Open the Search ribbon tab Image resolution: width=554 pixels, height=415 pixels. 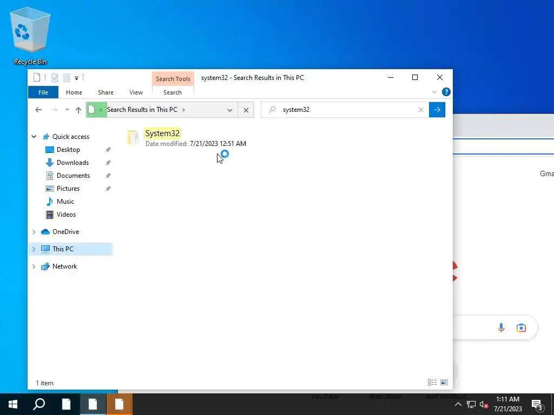[x=173, y=92]
